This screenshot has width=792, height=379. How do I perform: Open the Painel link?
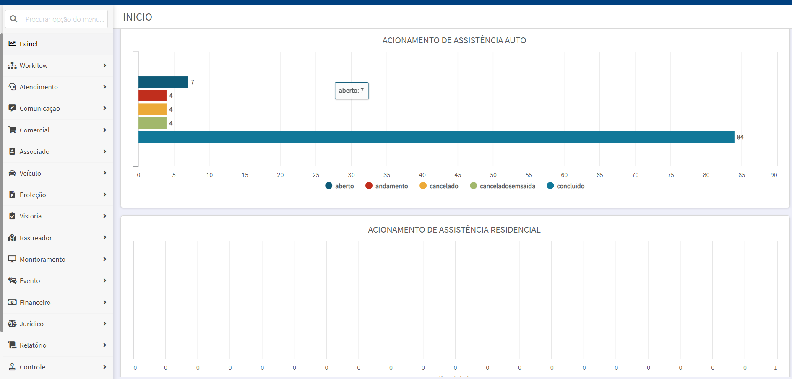29,44
